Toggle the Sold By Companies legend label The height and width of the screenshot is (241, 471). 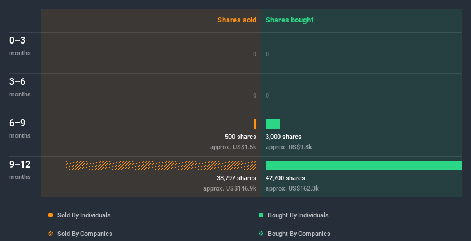point(85,234)
